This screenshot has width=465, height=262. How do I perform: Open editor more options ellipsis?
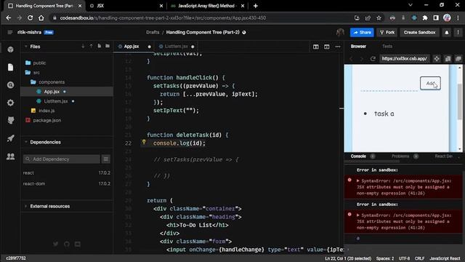(x=338, y=47)
